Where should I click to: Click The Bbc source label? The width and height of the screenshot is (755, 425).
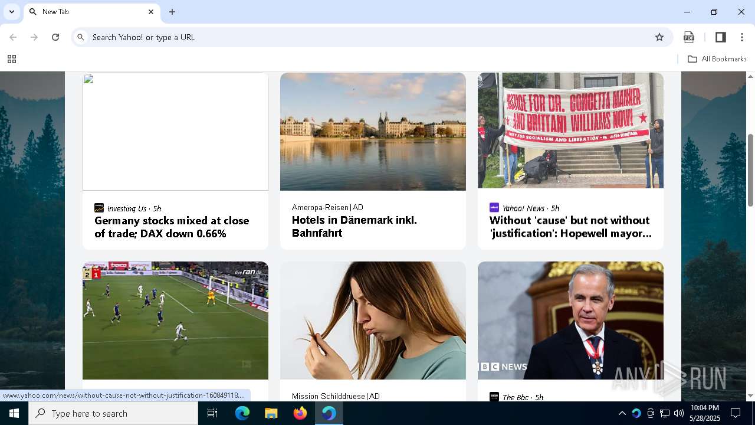coord(523,397)
